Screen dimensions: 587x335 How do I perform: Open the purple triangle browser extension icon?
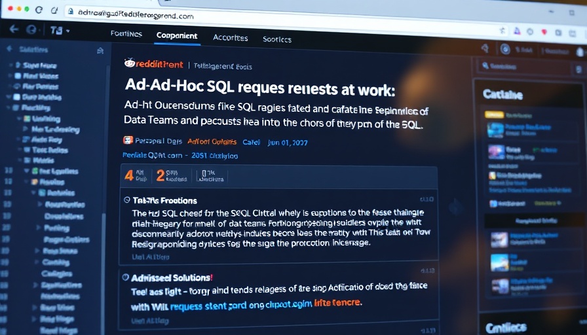click(x=517, y=31)
